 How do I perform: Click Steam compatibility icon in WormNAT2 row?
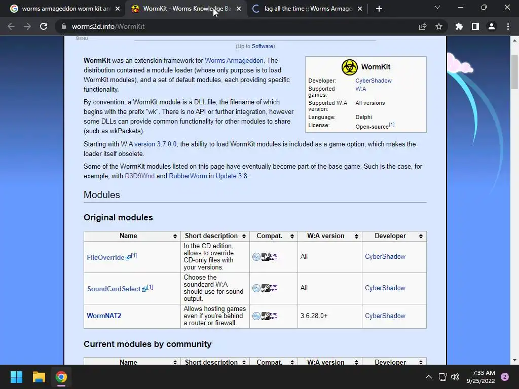point(266,316)
